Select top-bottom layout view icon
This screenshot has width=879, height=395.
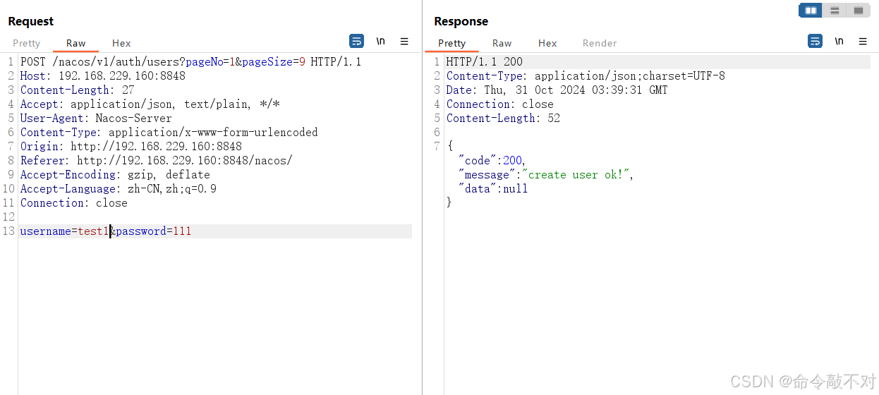tap(835, 11)
